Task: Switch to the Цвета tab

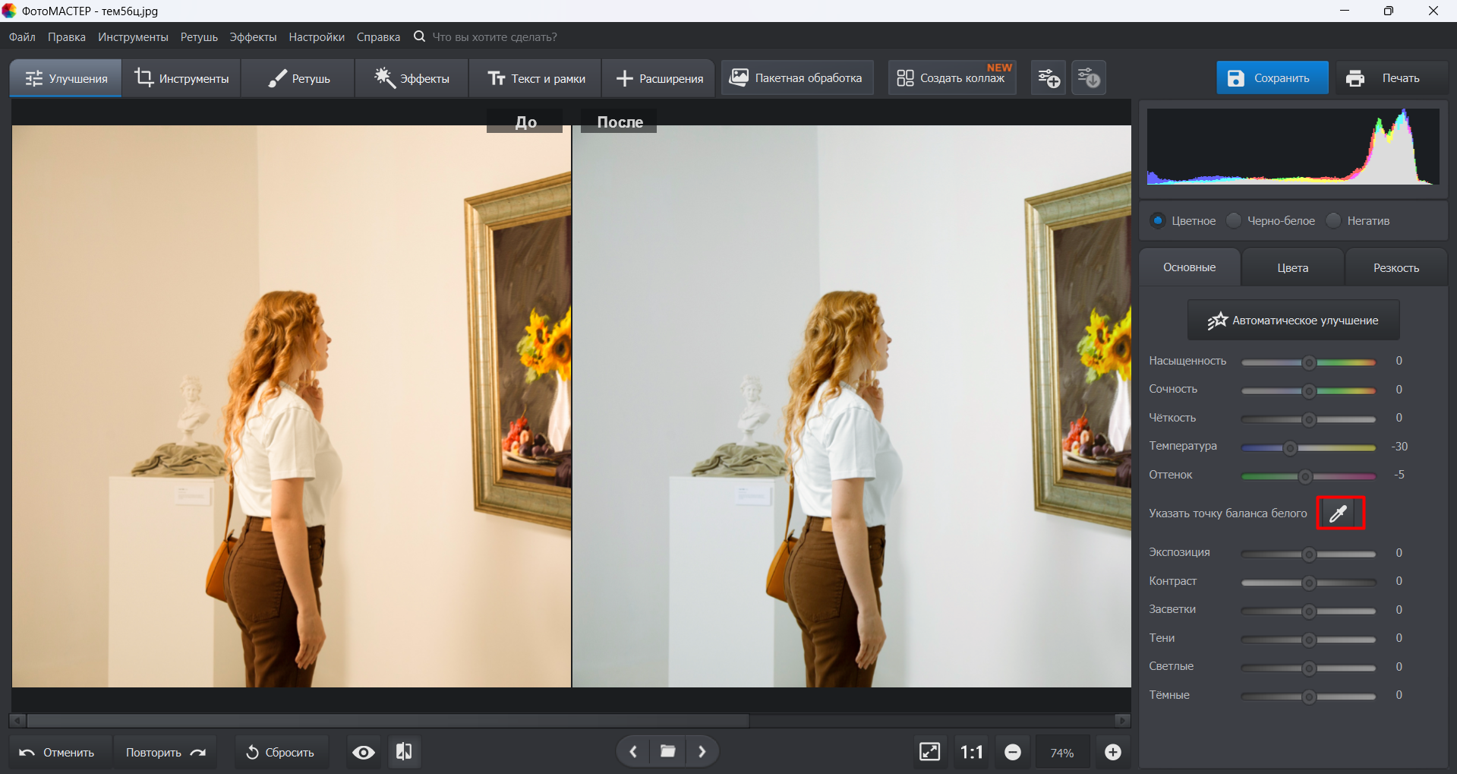Action: pos(1292,268)
